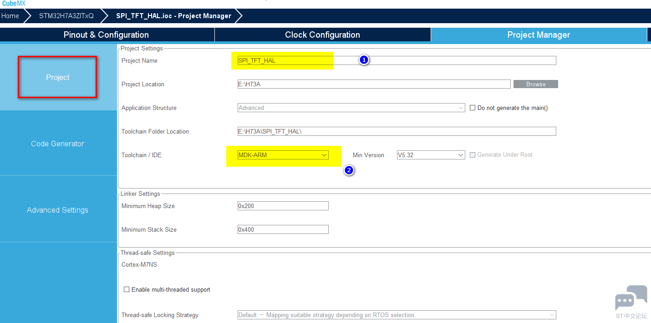Open the Advanced Settings section
This screenshot has height=323, width=651.
coord(58,210)
